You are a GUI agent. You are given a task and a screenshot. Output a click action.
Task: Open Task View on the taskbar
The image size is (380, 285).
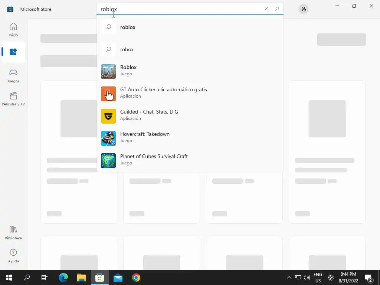45,278
